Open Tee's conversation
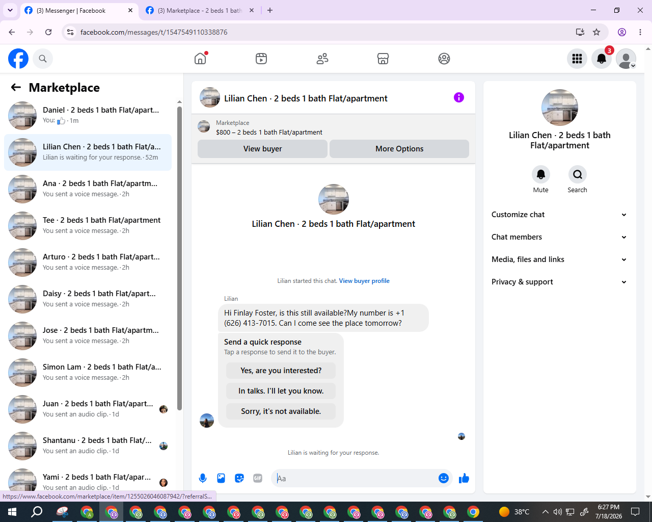This screenshot has width=652, height=522. pyautogui.click(x=88, y=226)
